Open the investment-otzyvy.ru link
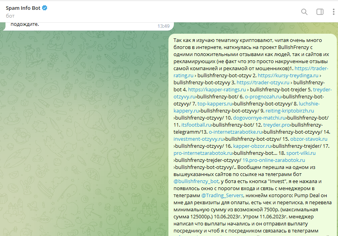 click(199, 139)
